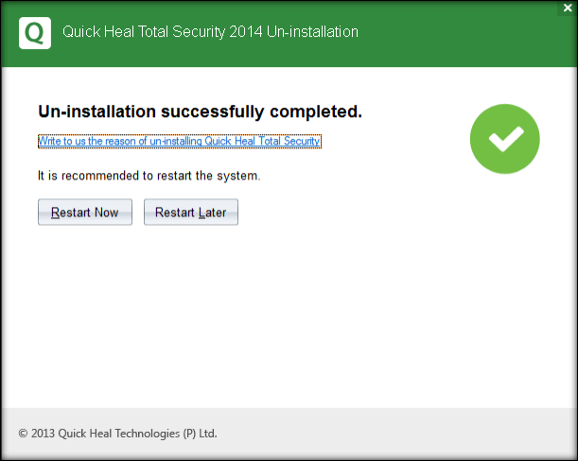Click the blank white area below the restart buttons
Screen dimensions: 578x461
coord(284,312)
